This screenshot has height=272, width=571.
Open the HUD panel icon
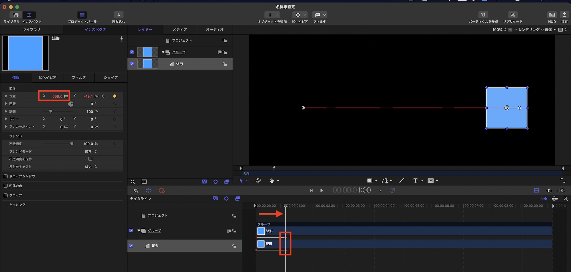pyautogui.click(x=552, y=15)
